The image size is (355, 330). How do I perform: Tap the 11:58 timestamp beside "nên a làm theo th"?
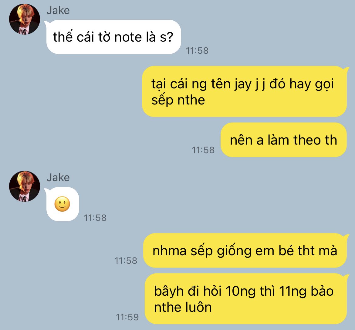[203, 150]
